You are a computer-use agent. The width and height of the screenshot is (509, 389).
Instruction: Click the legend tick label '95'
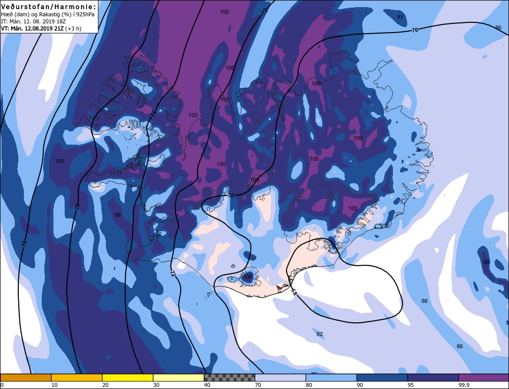point(411,385)
